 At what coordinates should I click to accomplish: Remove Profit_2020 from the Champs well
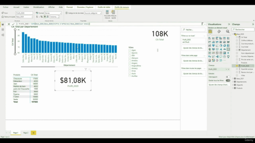(x=229, y=69)
